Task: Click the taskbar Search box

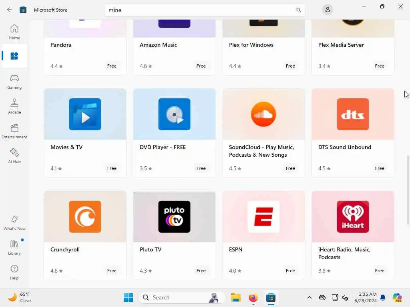Action: point(182,297)
